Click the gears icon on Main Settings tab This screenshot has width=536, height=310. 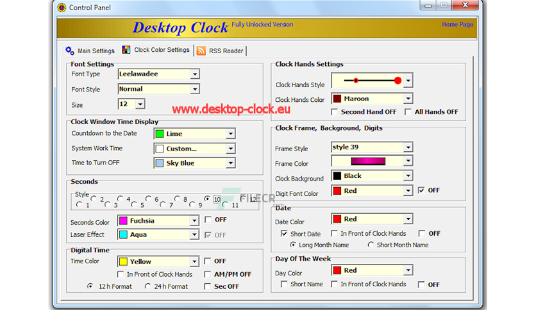pyautogui.click(x=70, y=51)
